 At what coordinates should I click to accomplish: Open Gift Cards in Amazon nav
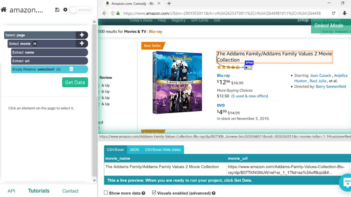[200, 20]
